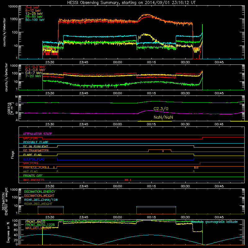Click the DECIMATION_WEIGHT legend label
This screenshot has height=248, width=248.
39,196
